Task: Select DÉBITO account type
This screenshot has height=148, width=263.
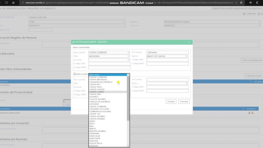Action: pyautogui.click(x=108, y=121)
